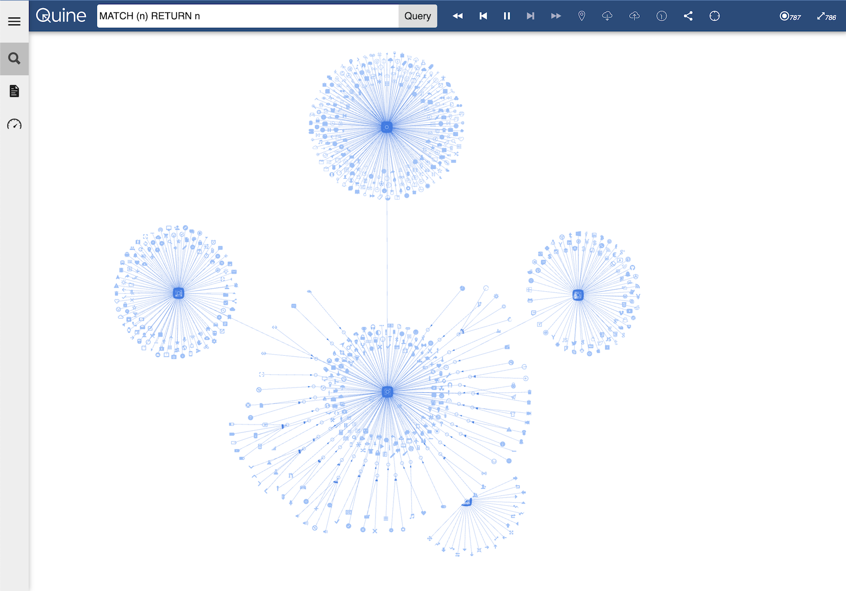
Task: Click the fast rewind icon
Action: (x=458, y=16)
